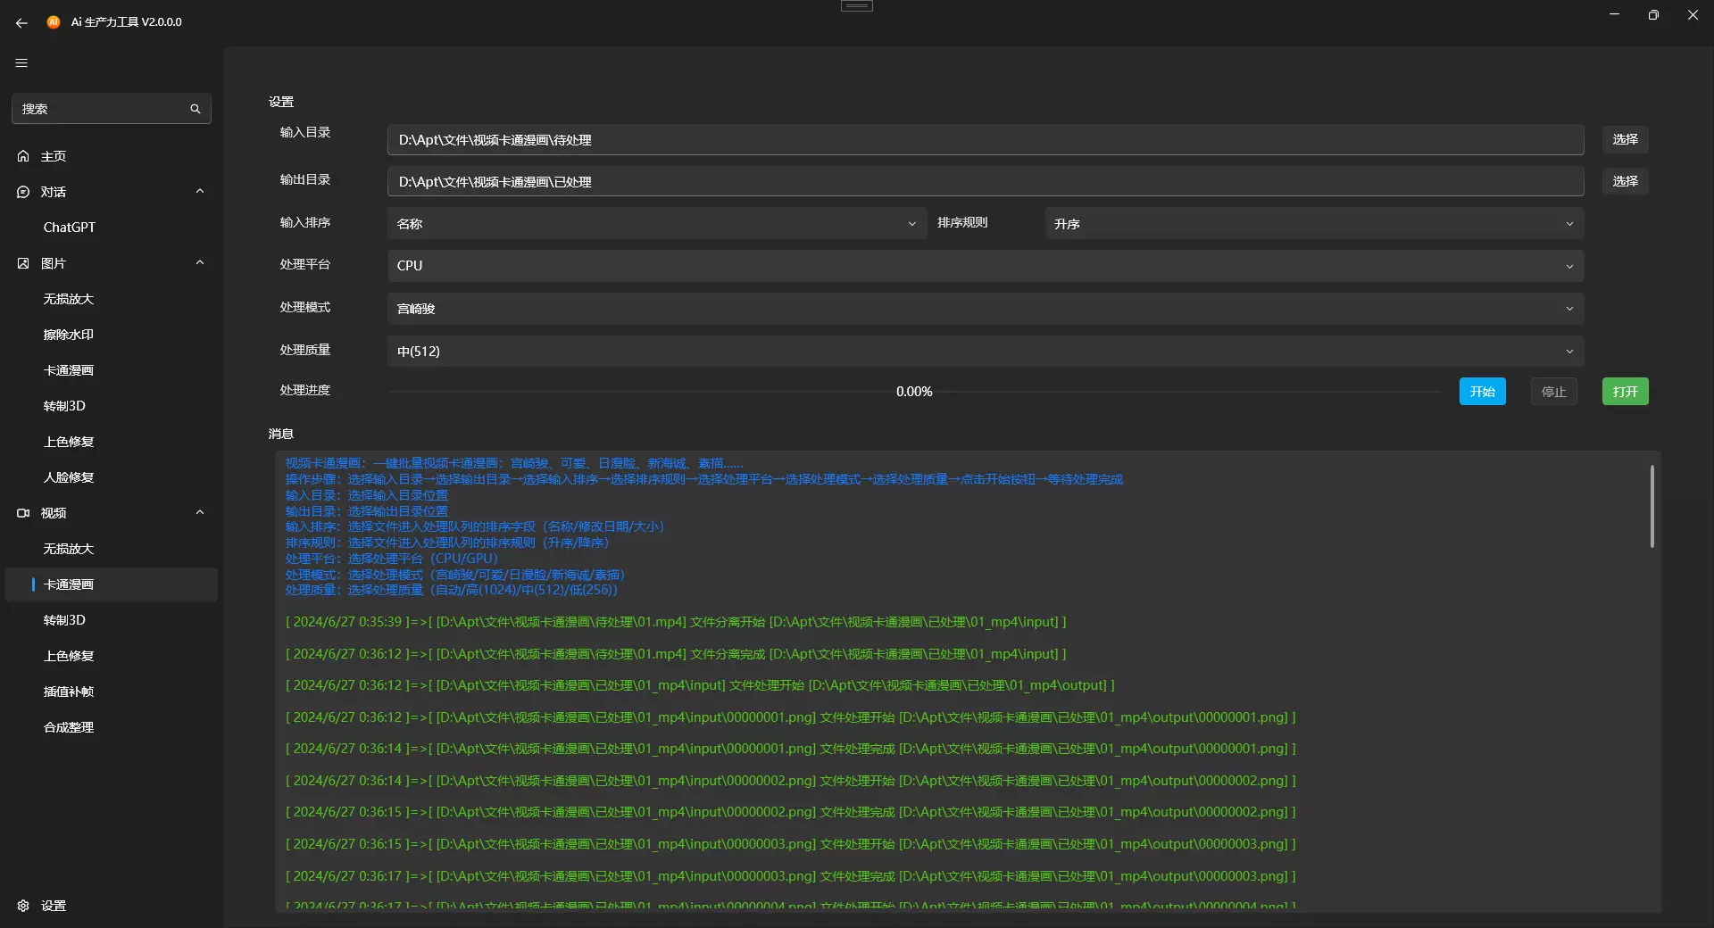Open the 输入排序 dropdown showing 名称
The image size is (1714, 928).
pos(656,223)
